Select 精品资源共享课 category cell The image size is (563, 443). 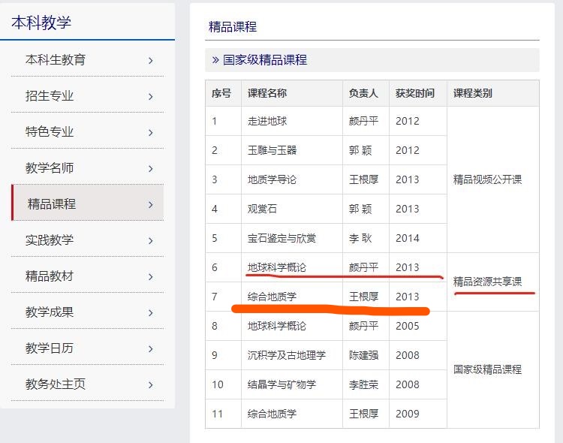[487, 282]
